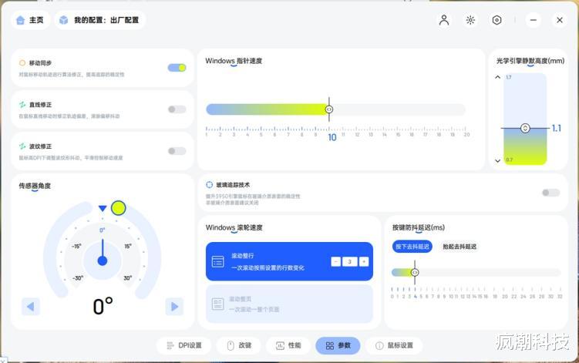
Task: Switch to the 改键 tab
Action: (x=238, y=345)
